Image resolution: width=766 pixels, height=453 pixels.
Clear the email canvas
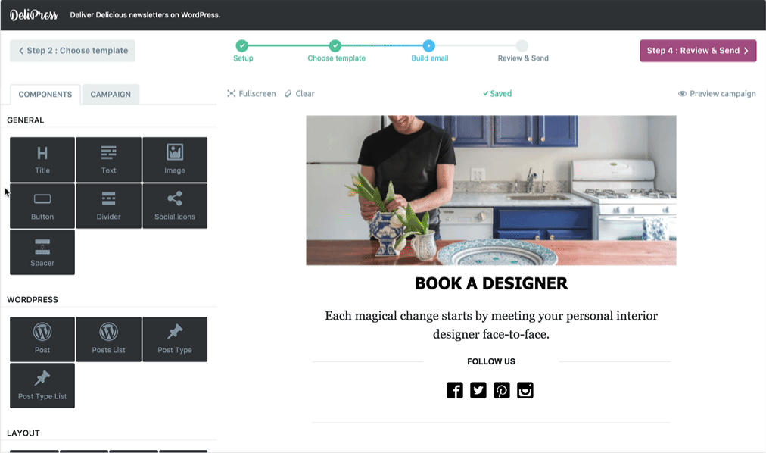tap(300, 93)
